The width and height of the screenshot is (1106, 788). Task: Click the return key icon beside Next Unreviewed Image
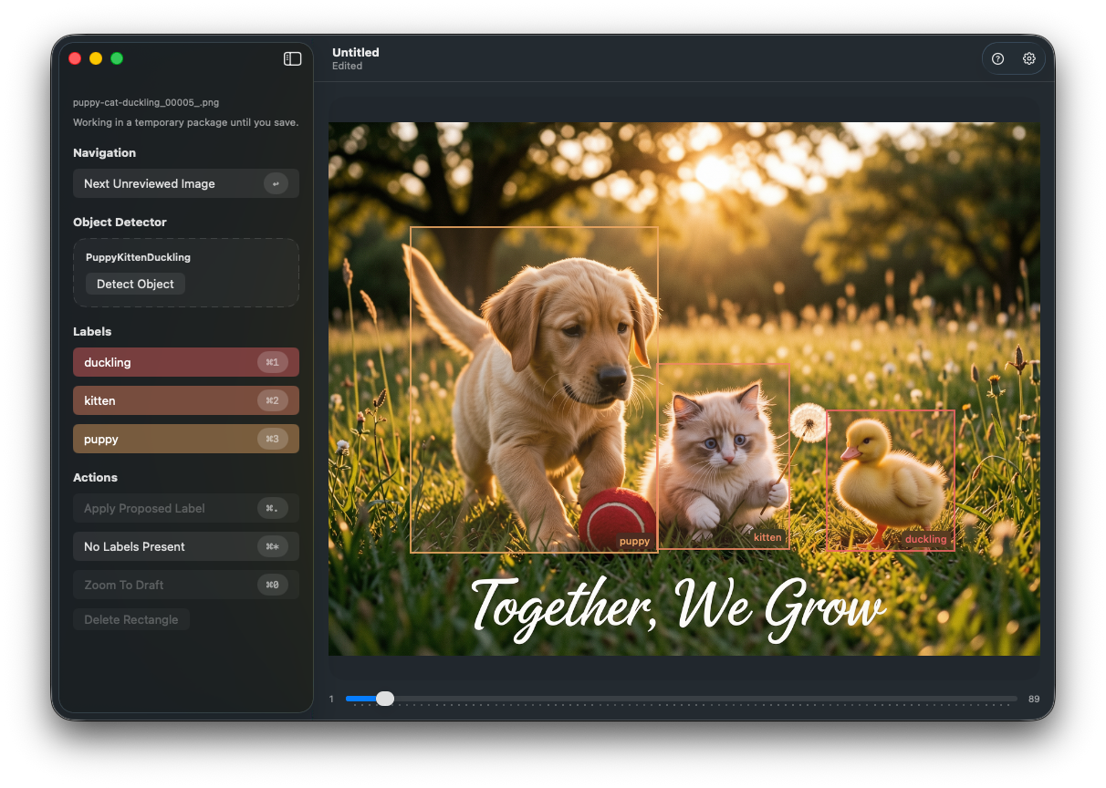pos(276,183)
